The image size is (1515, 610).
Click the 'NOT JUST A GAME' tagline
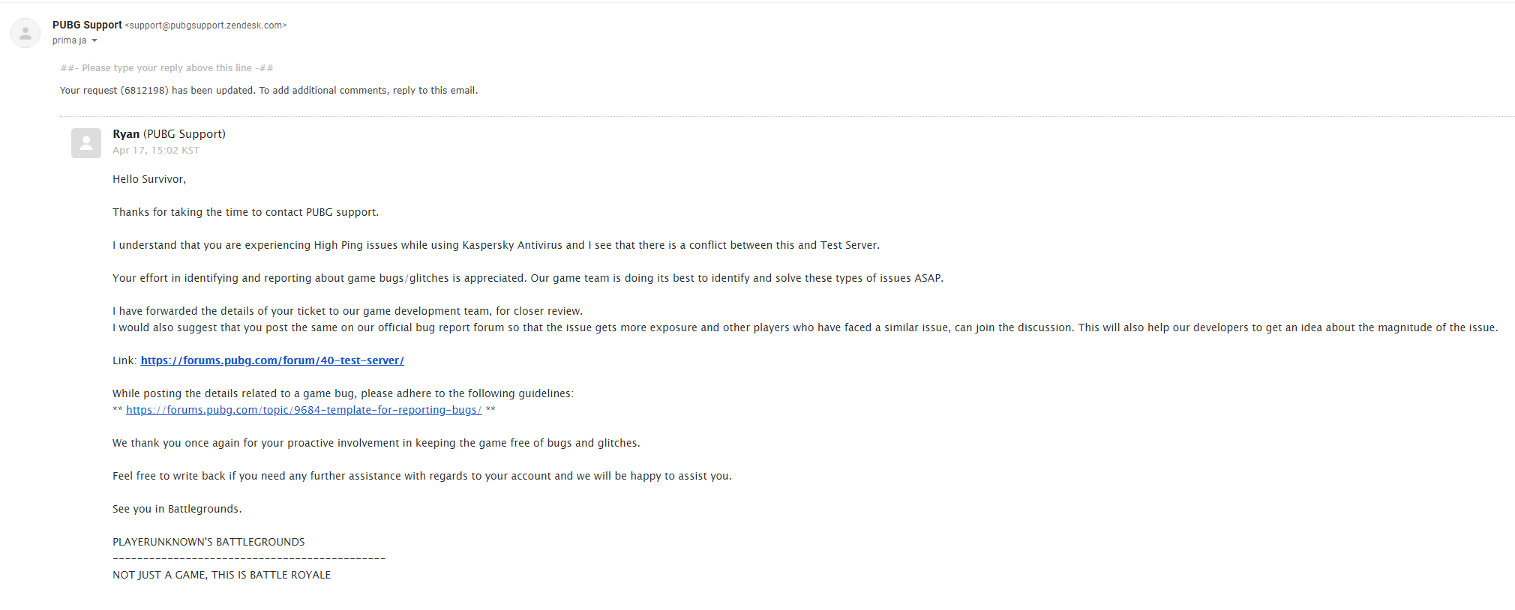[221, 575]
